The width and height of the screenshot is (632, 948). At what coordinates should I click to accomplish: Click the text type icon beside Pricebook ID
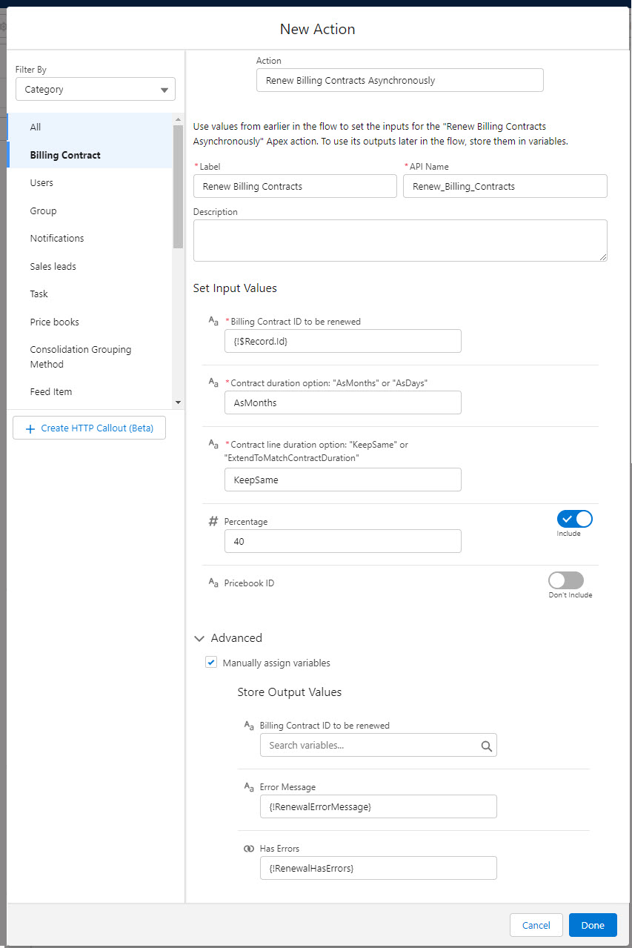click(213, 583)
